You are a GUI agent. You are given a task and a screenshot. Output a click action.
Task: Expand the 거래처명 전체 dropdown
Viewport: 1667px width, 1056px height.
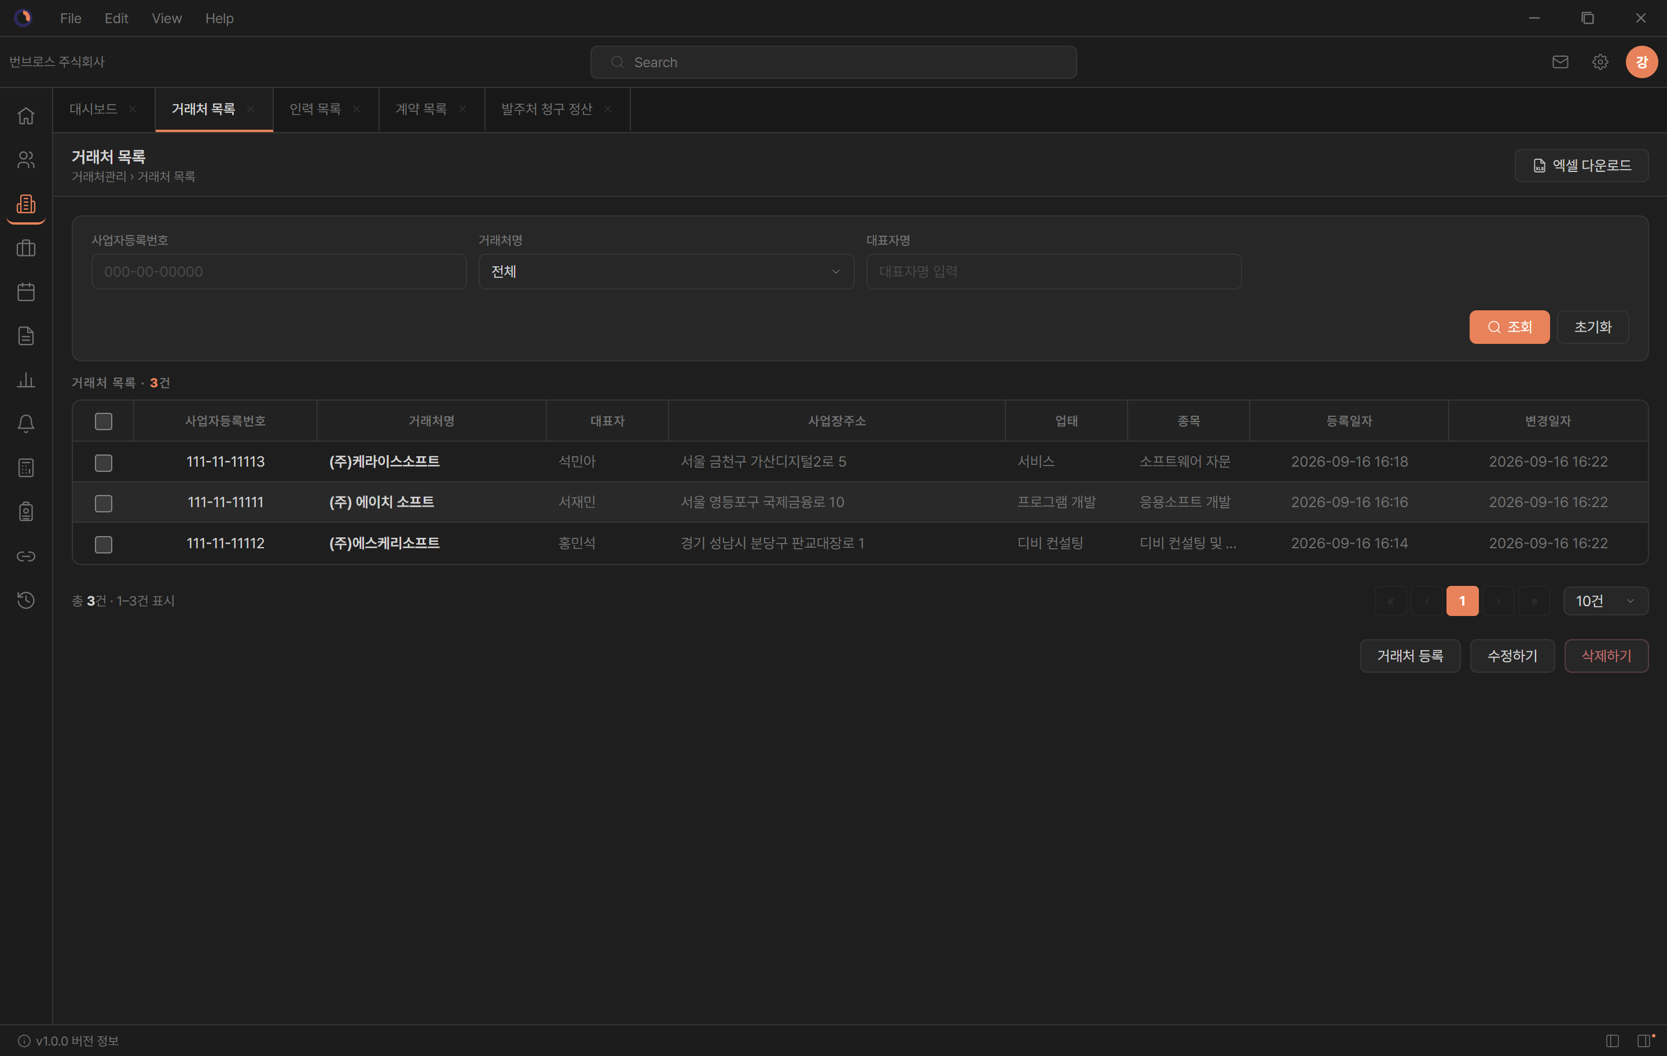tap(666, 272)
